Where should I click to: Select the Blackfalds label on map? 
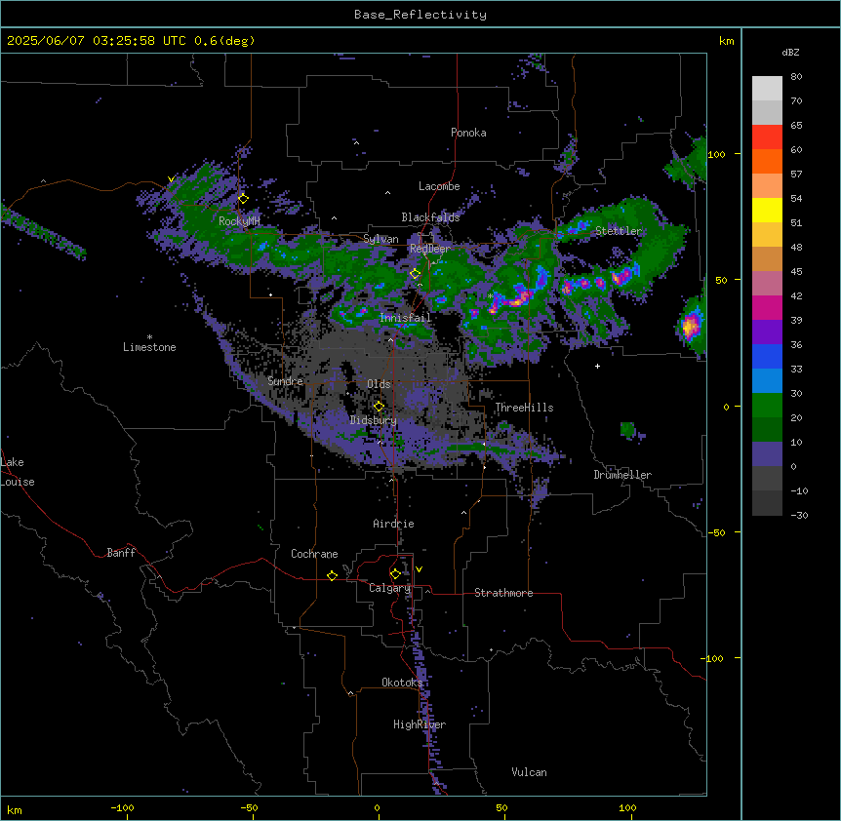(430, 217)
